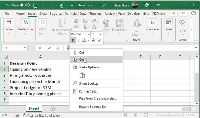The height and width of the screenshot is (118, 200).
Task: Toggle Italic in mini toolbar
Action: [x=79, y=40]
